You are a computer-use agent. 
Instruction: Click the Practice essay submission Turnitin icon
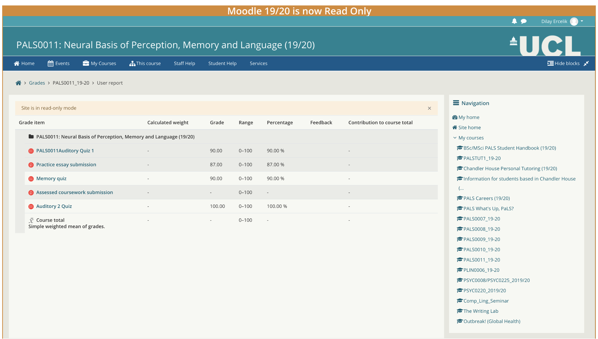(x=31, y=165)
